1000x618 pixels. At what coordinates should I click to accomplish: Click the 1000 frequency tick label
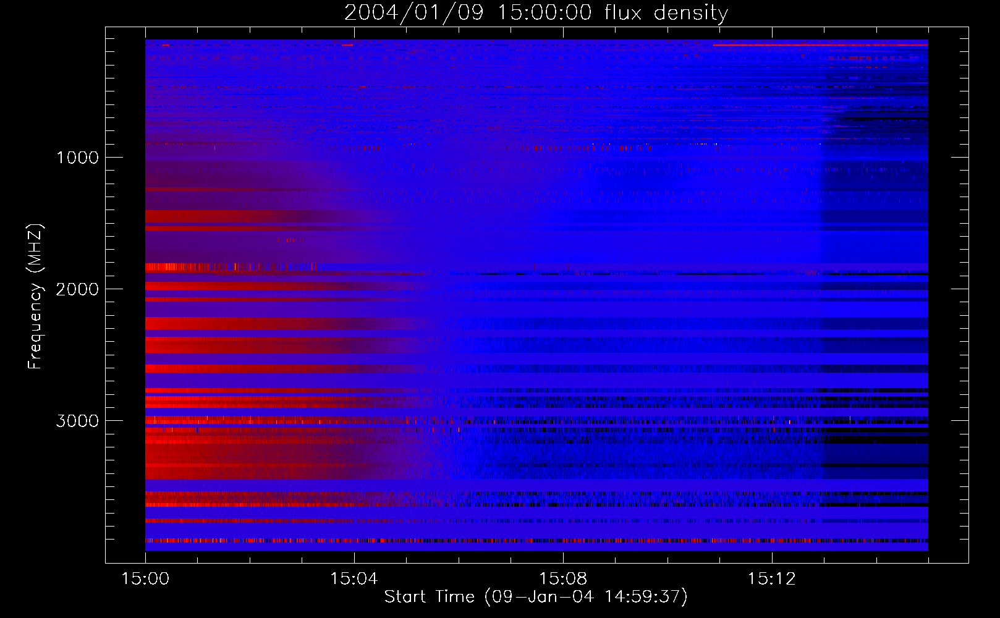[x=77, y=158]
